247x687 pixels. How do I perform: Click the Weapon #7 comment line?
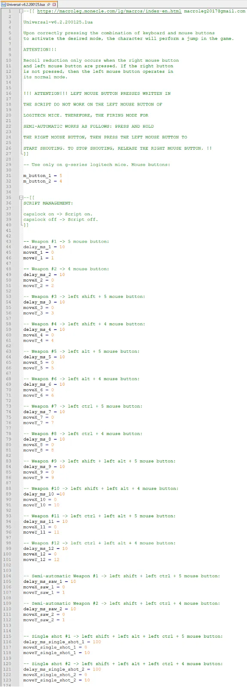pyautogui.click(x=83, y=406)
